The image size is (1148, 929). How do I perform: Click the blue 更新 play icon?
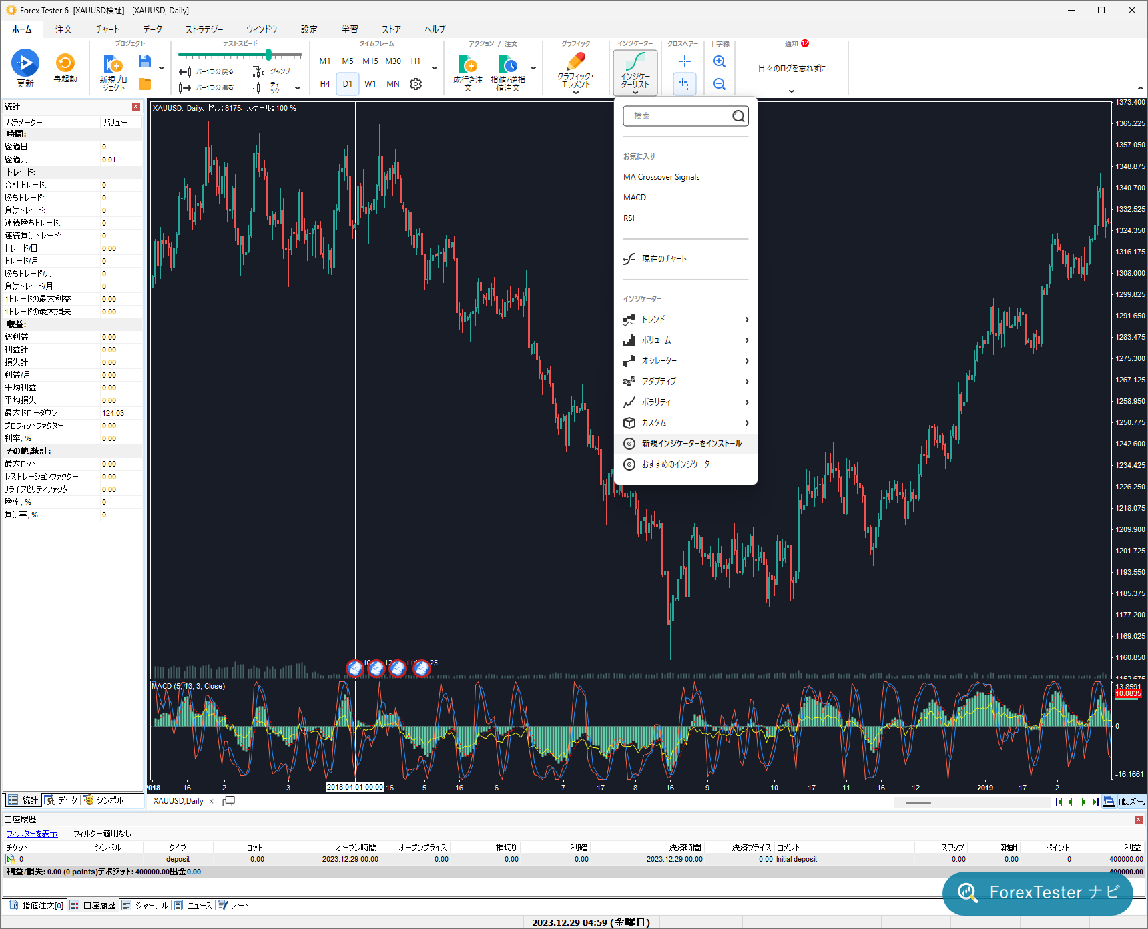click(x=25, y=63)
